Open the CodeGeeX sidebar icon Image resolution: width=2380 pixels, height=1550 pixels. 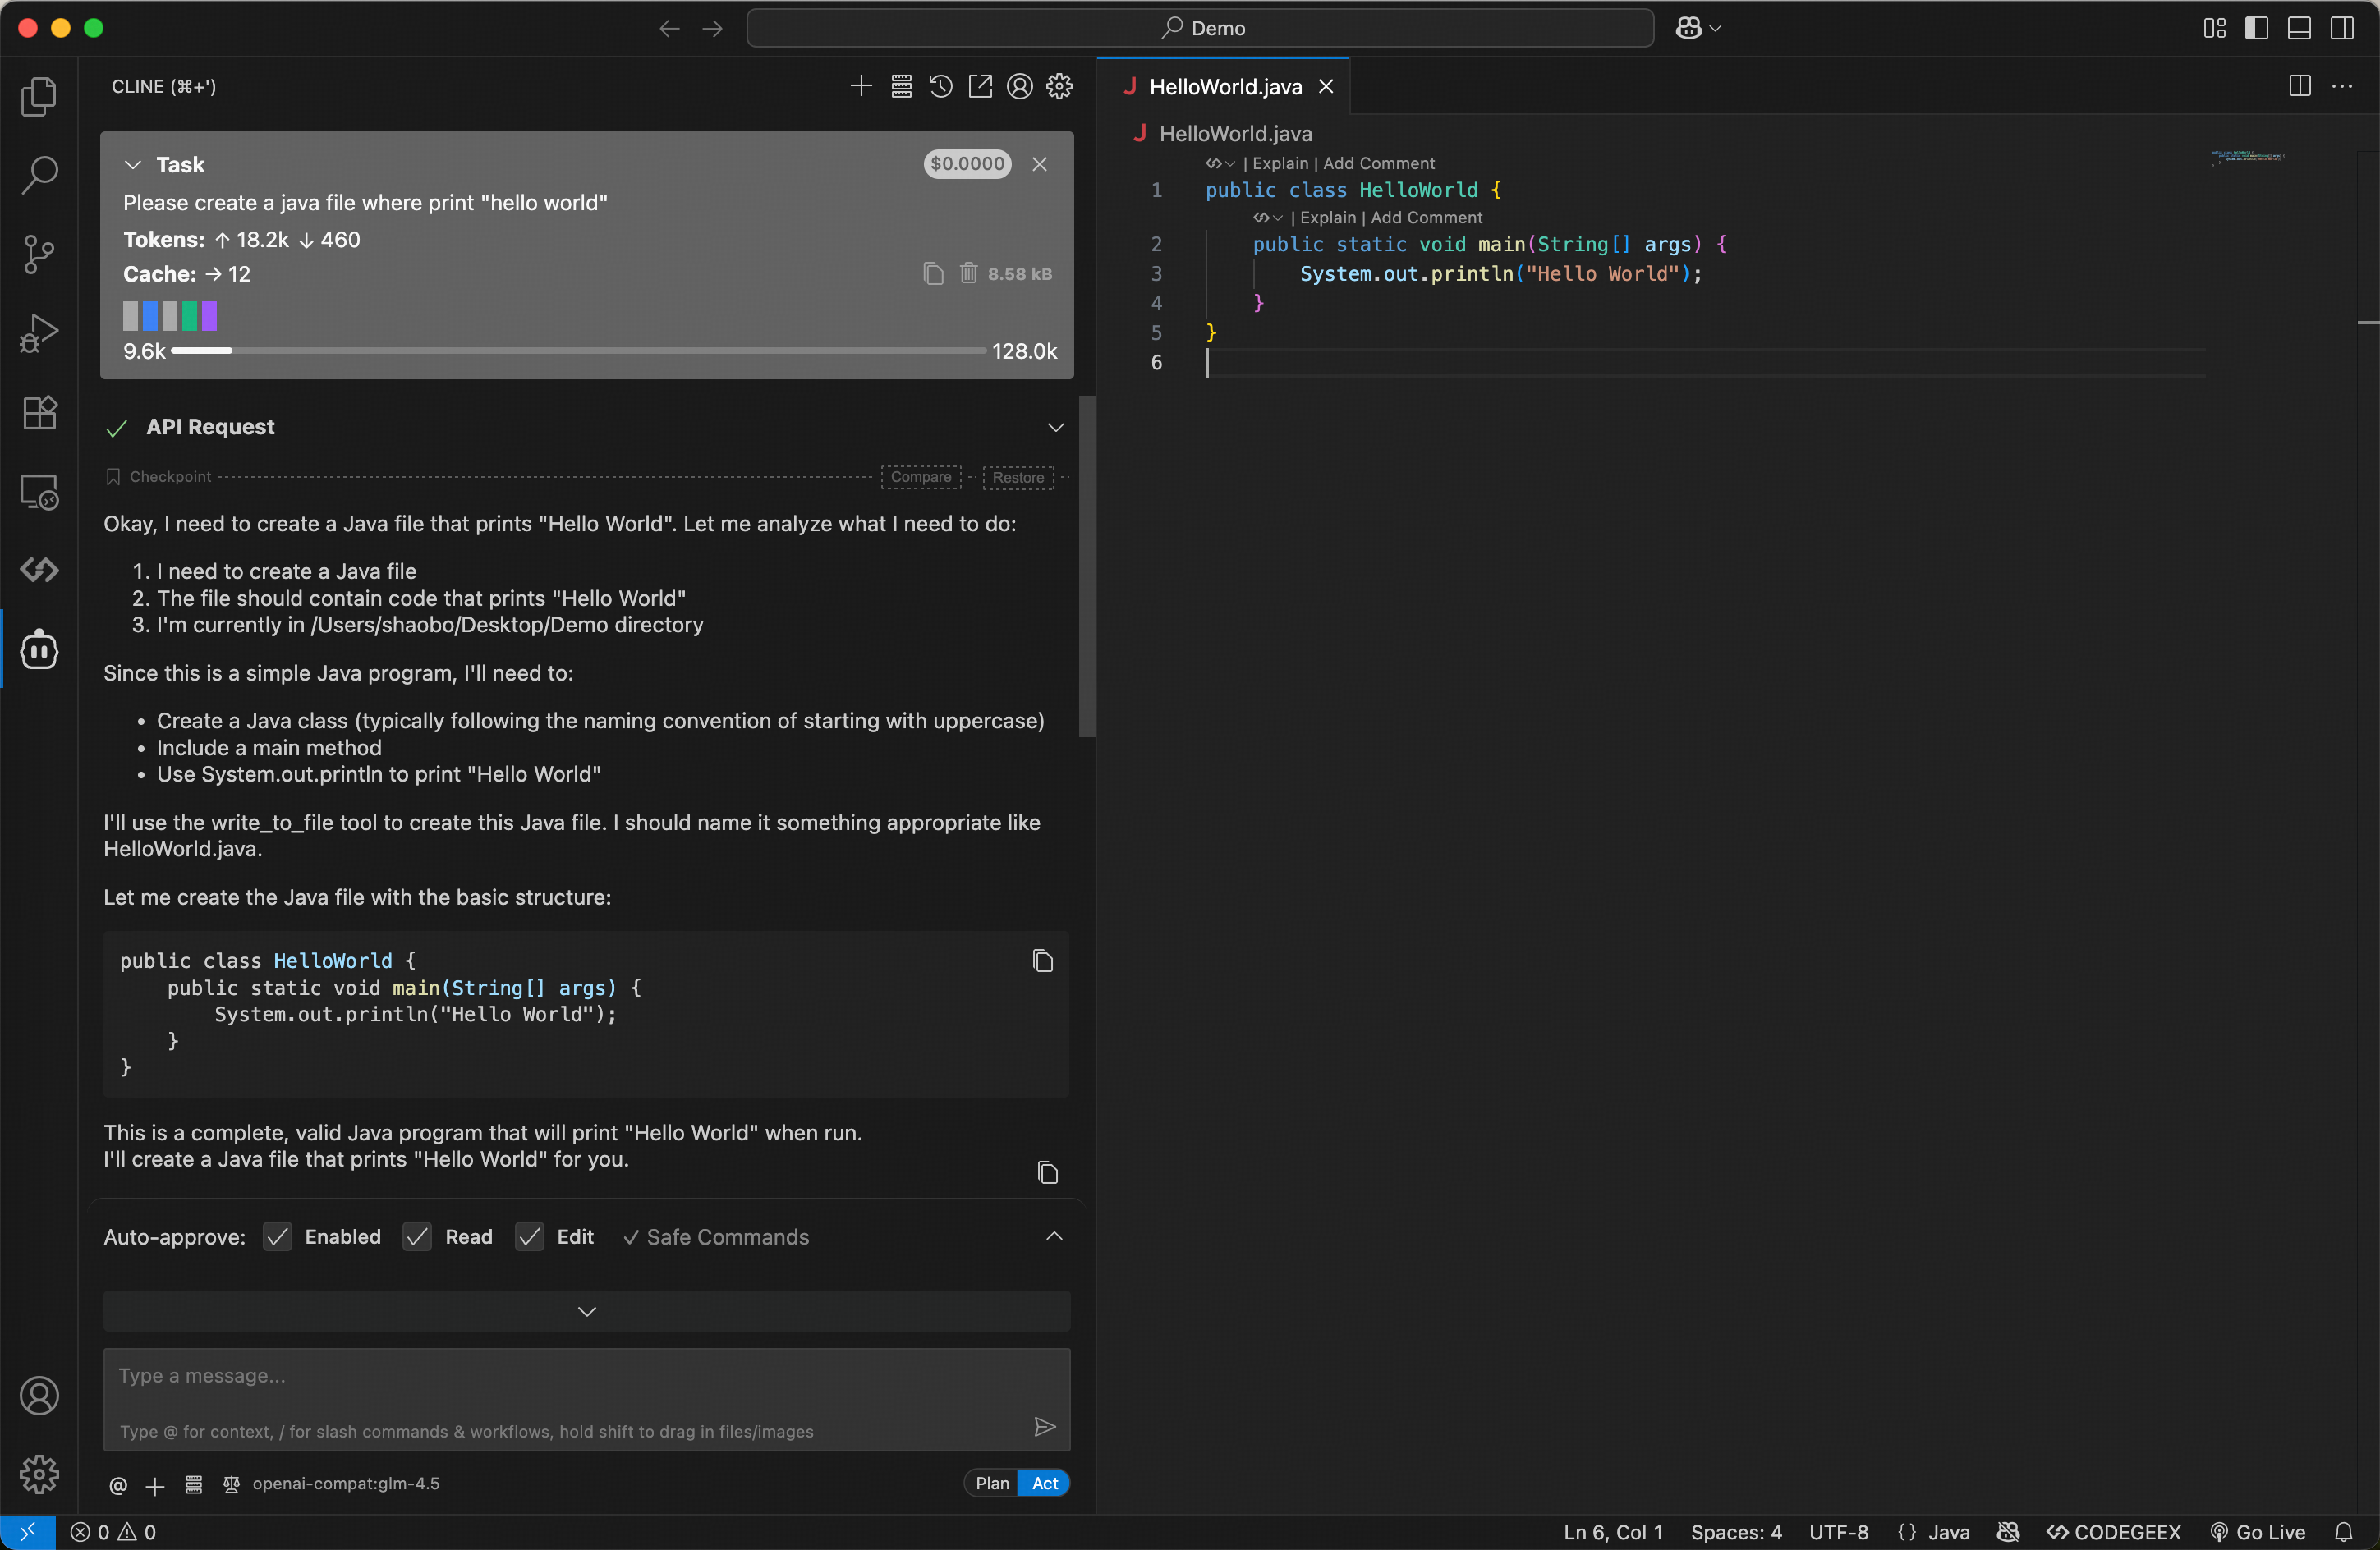coord(39,571)
